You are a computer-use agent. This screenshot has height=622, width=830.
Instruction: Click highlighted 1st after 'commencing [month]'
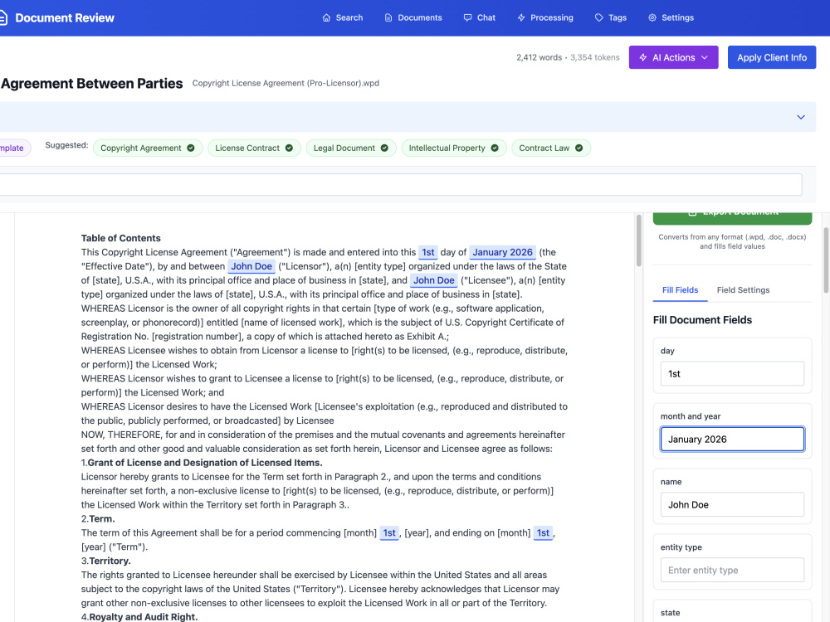click(389, 533)
